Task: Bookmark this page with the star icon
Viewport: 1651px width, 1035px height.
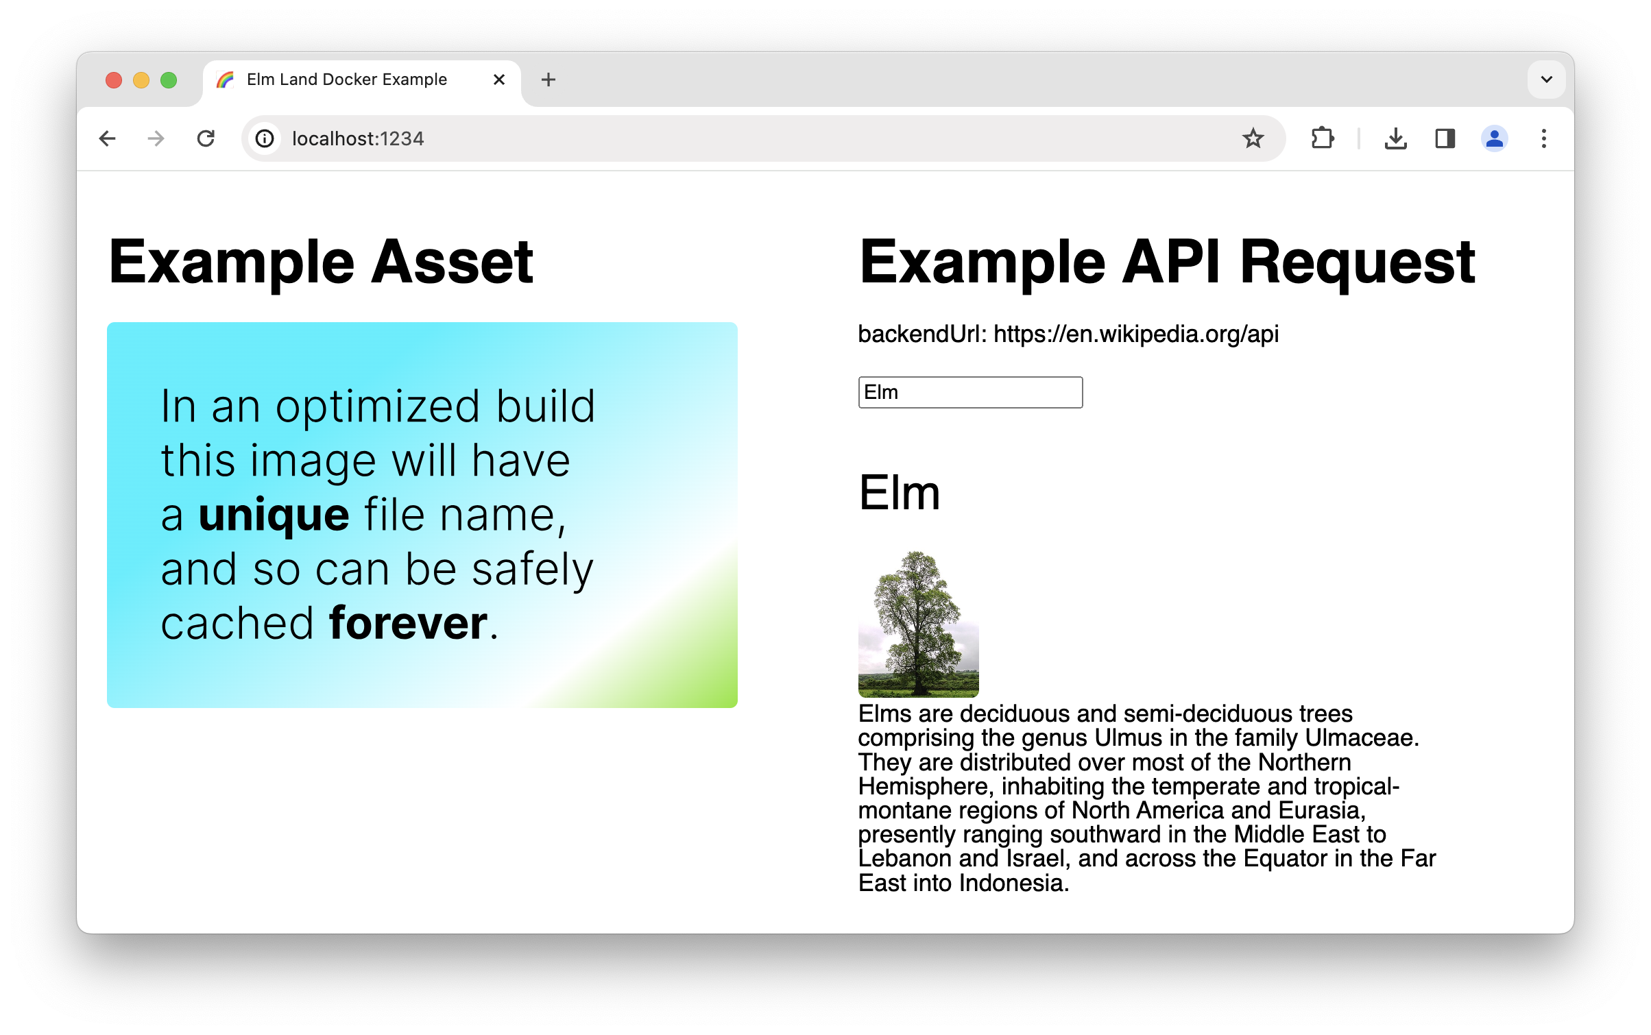Action: [1253, 139]
